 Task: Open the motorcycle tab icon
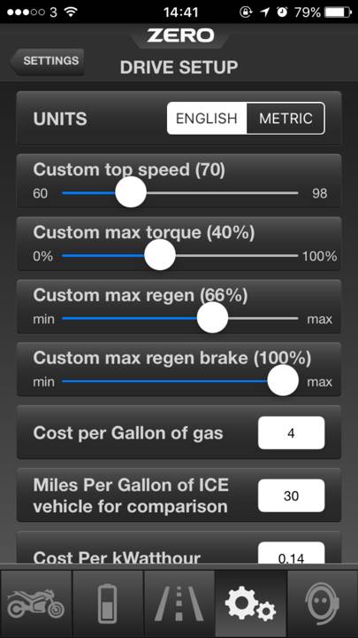coord(35,603)
